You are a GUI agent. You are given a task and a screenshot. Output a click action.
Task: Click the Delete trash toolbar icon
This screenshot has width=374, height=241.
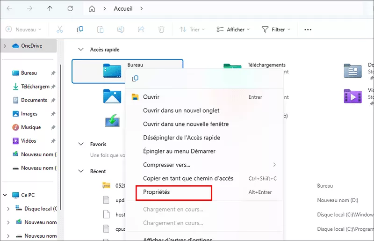161,29
